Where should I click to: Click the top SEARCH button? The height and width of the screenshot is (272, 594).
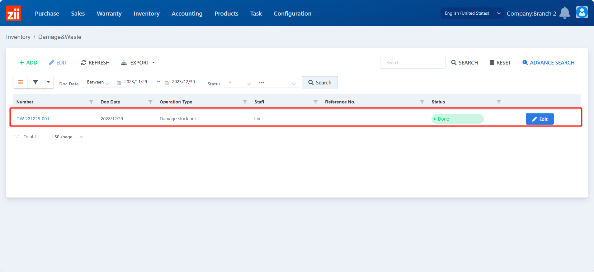[x=464, y=63]
